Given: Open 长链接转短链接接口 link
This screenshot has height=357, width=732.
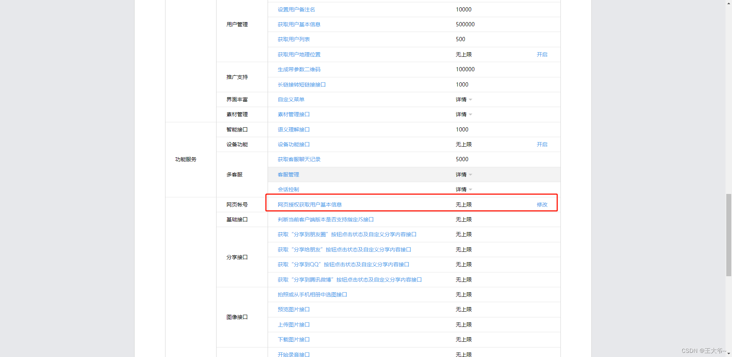Looking at the screenshot, I should pyautogui.click(x=302, y=85).
